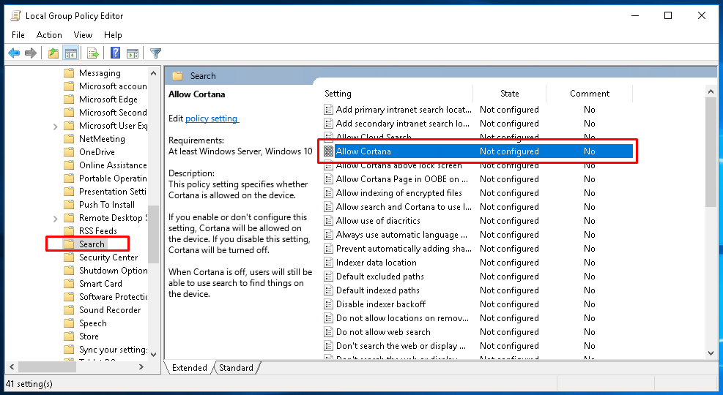Viewport: 723px width, 395px height.
Task: Select the Smart Card tree folder
Action: 100,284
